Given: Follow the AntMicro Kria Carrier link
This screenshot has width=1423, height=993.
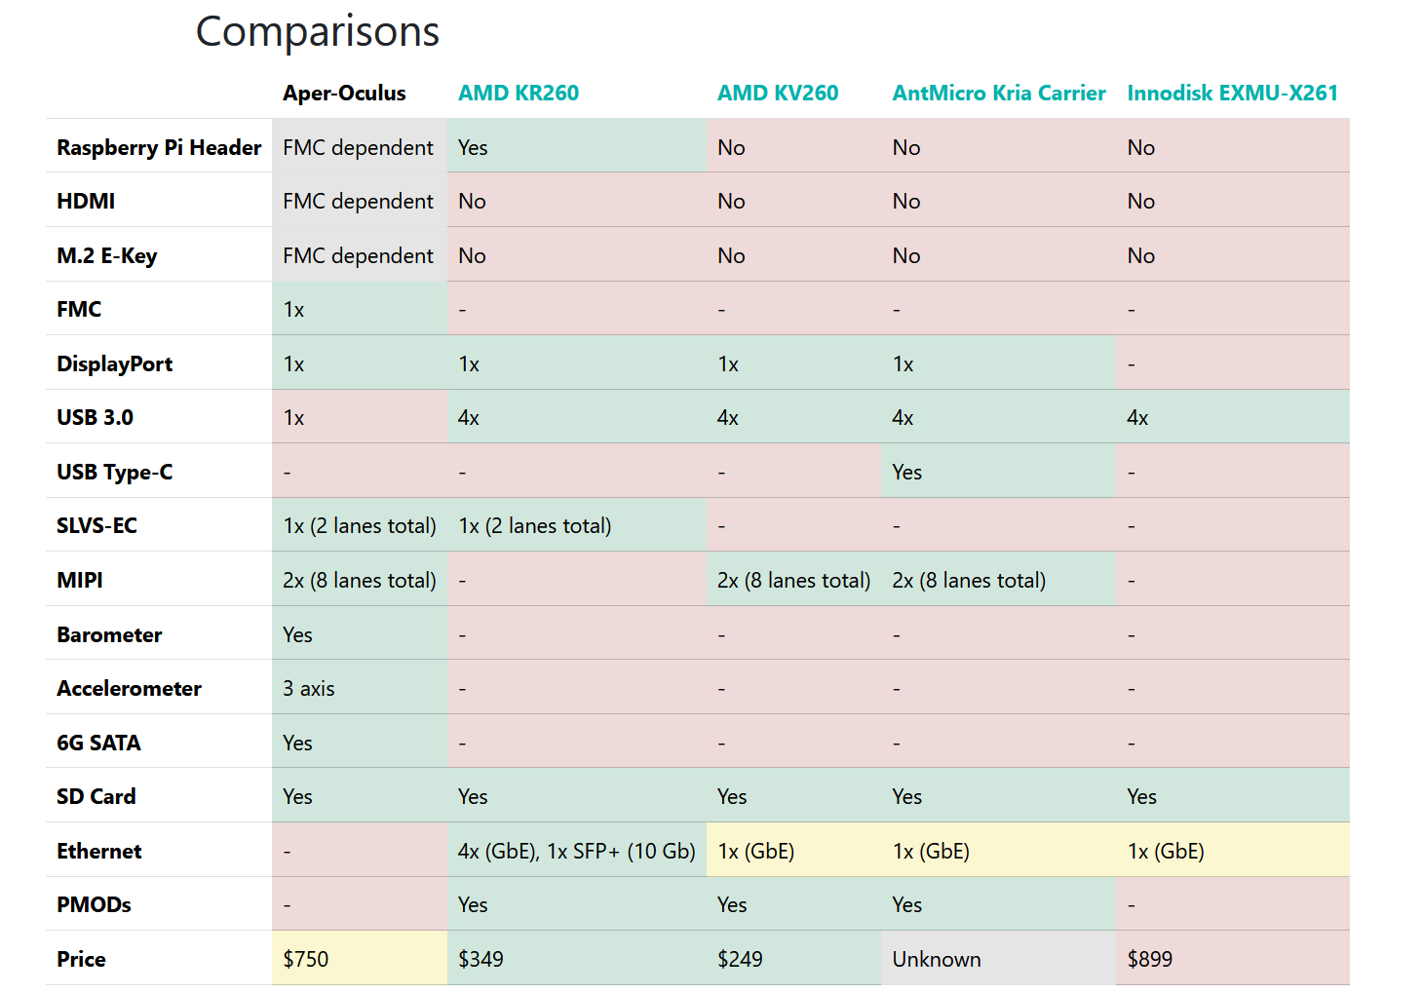Looking at the screenshot, I should click(999, 94).
